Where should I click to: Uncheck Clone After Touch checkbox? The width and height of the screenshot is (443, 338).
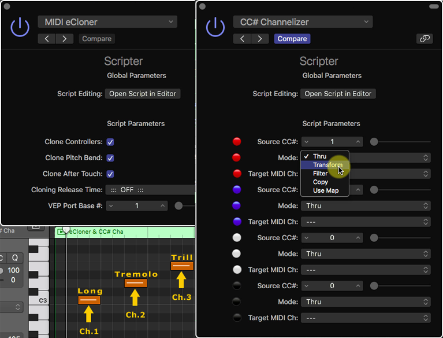[110, 174]
